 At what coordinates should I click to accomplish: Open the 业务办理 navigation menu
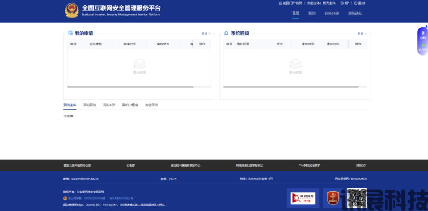[332, 14]
